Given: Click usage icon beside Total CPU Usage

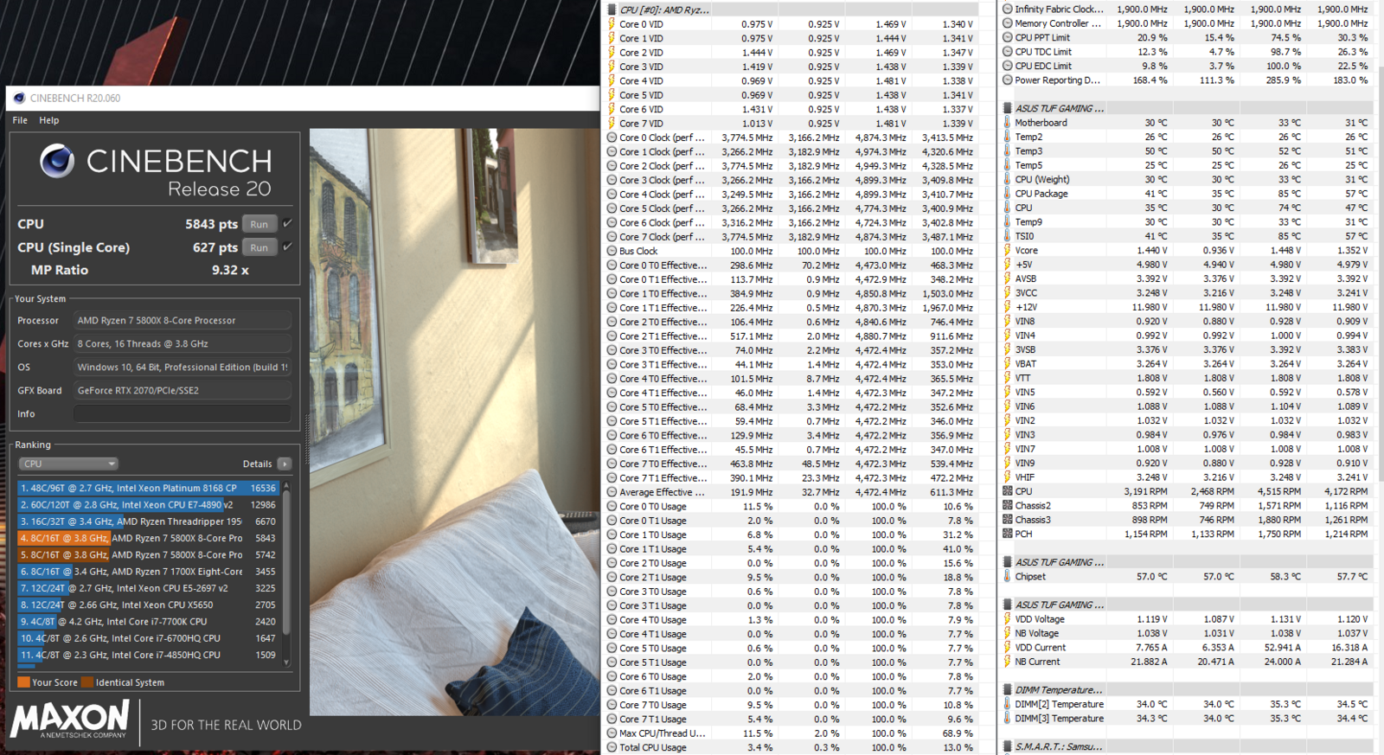Looking at the screenshot, I should point(612,747).
